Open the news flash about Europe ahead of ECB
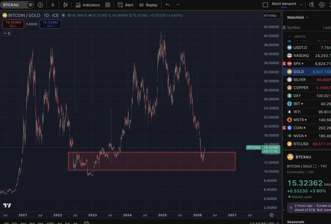The image size is (331, 224). pyautogui.click(x=309, y=208)
